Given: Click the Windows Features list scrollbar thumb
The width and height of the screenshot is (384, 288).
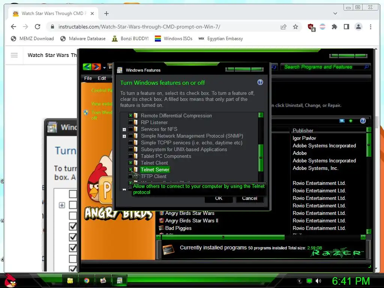Looking at the screenshot, I should 261,158.
